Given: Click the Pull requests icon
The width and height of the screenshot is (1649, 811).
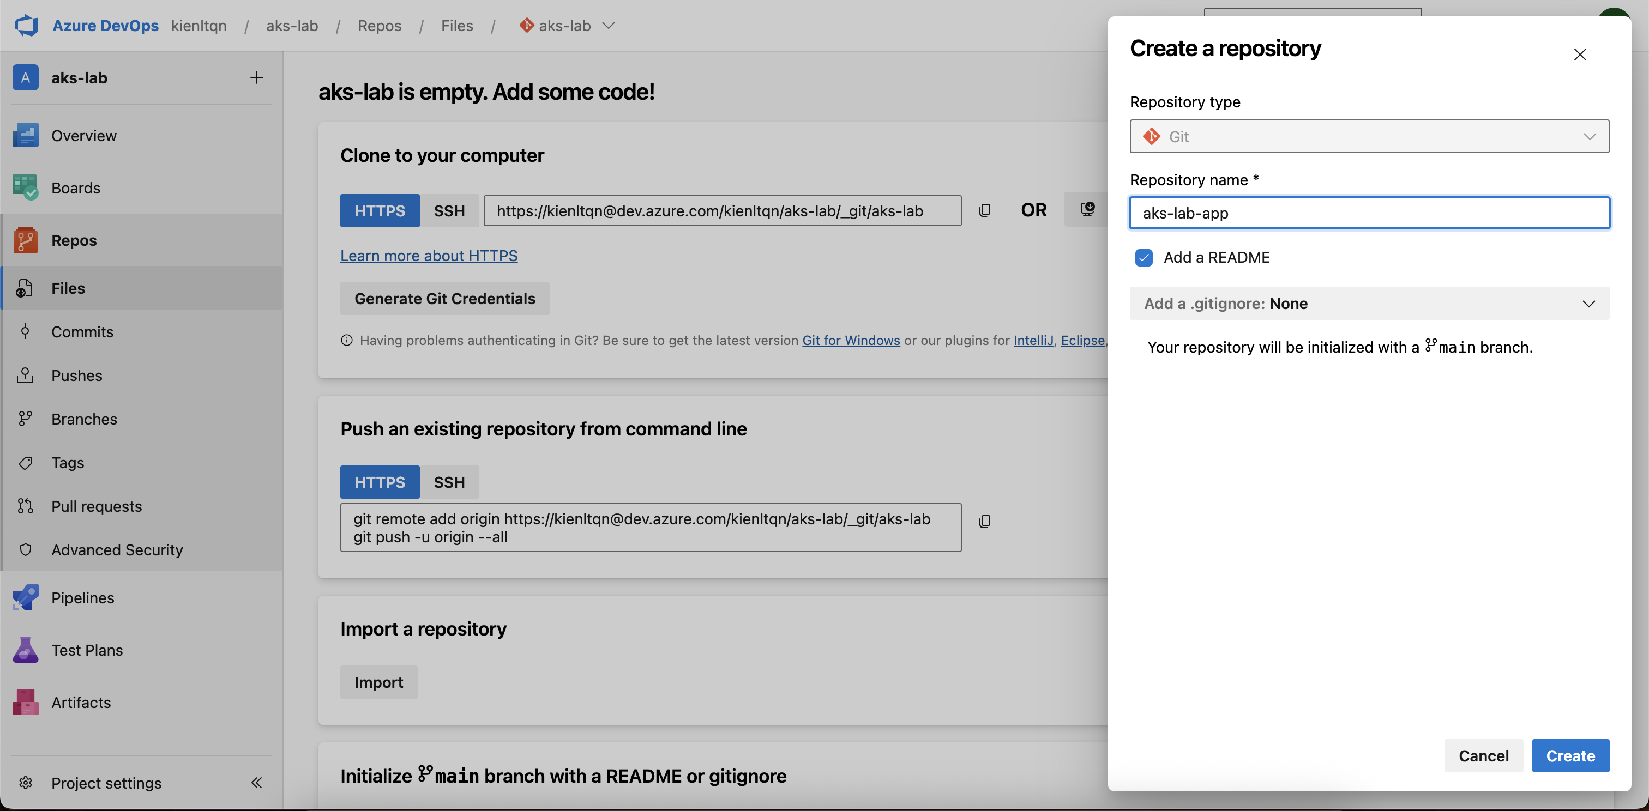Looking at the screenshot, I should pyautogui.click(x=25, y=505).
